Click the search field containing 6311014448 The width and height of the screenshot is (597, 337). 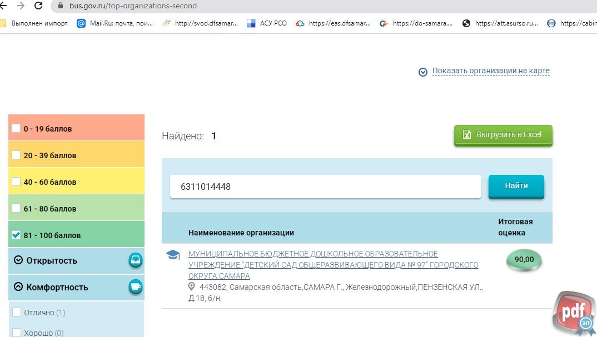(x=325, y=187)
